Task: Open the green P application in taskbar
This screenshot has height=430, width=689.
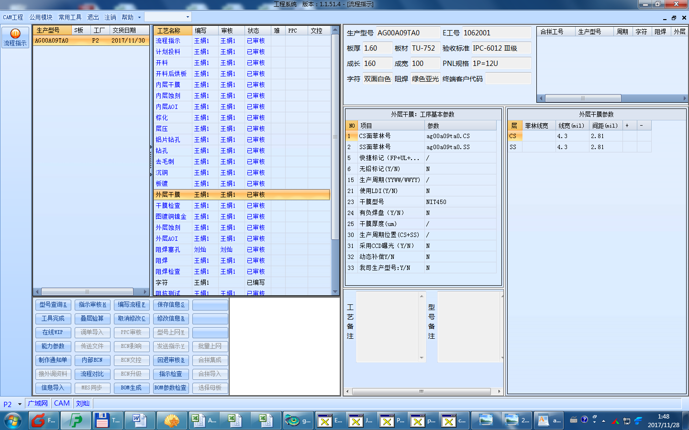Action: pos(76,420)
